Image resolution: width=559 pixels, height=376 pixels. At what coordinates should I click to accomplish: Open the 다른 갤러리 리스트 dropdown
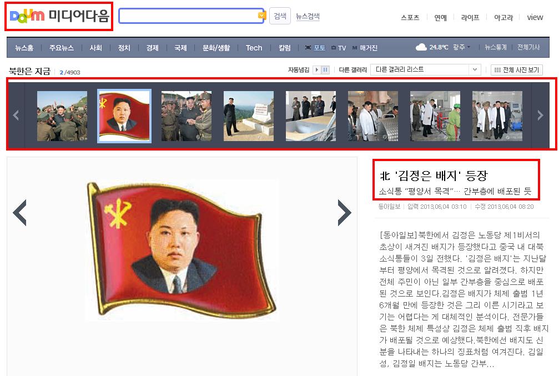pyautogui.click(x=426, y=69)
